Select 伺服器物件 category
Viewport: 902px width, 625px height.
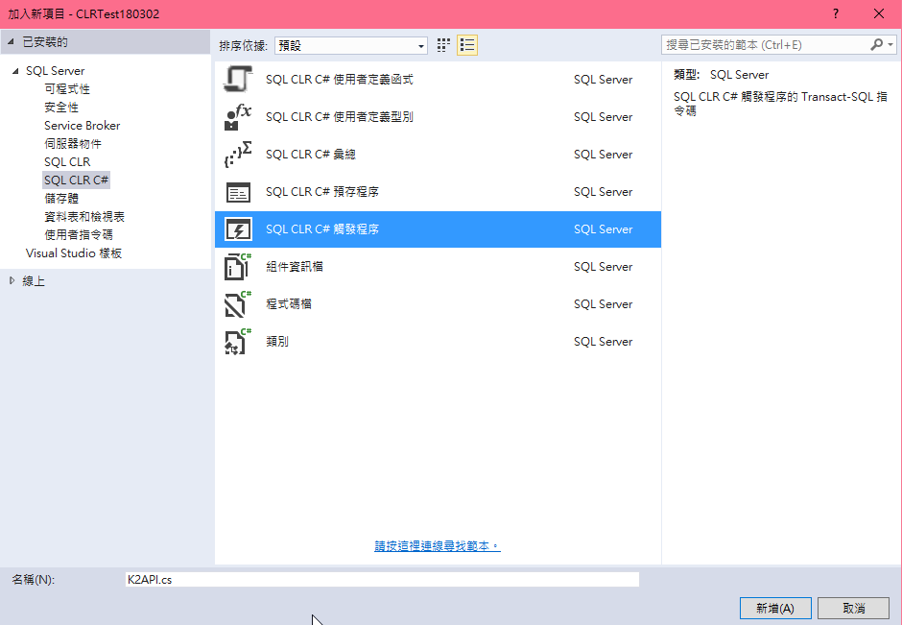click(73, 144)
